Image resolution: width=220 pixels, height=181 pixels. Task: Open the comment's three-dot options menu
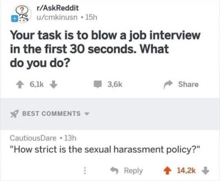[x=85, y=170]
